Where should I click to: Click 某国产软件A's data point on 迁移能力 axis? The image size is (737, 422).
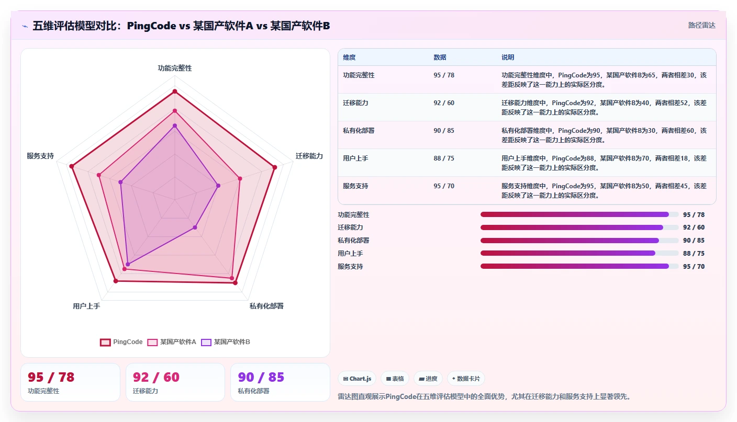coord(240,179)
